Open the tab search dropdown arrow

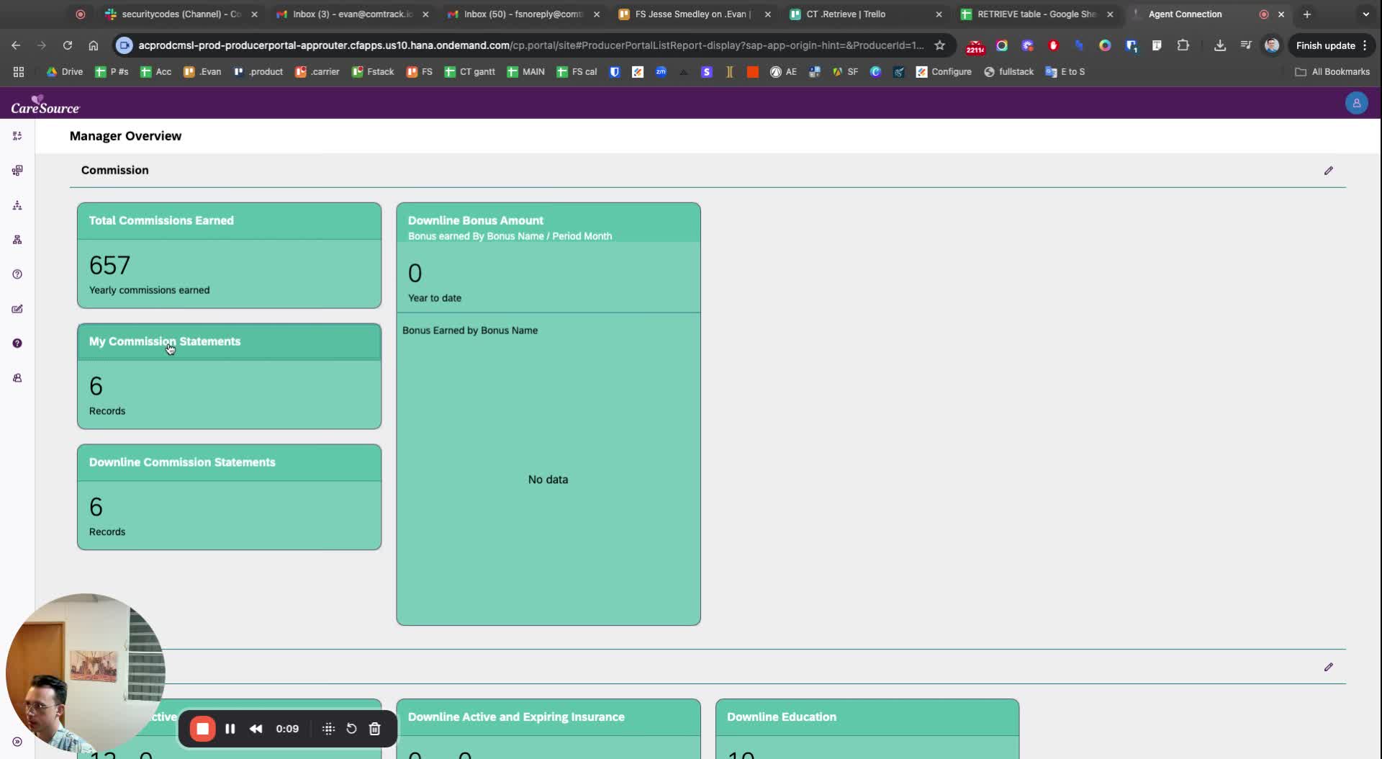[1365, 14]
